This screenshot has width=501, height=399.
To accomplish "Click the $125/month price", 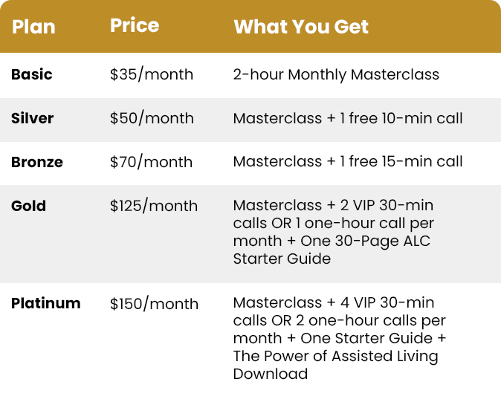I will tap(154, 206).
